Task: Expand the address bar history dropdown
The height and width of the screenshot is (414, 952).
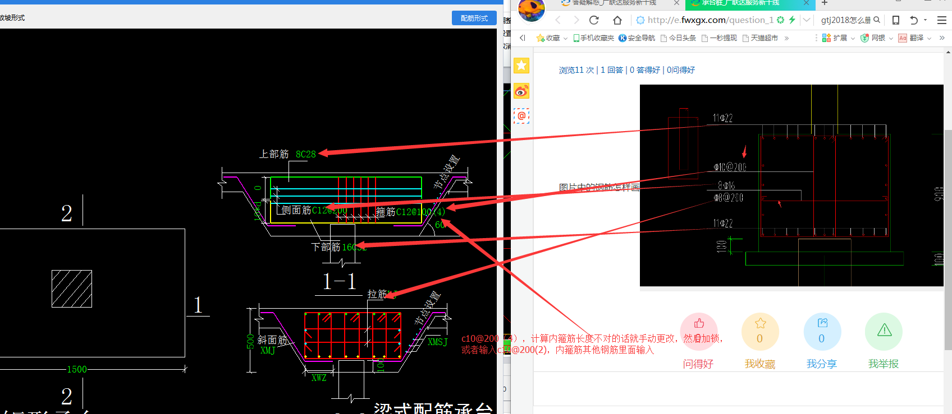Action: point(807,20)
